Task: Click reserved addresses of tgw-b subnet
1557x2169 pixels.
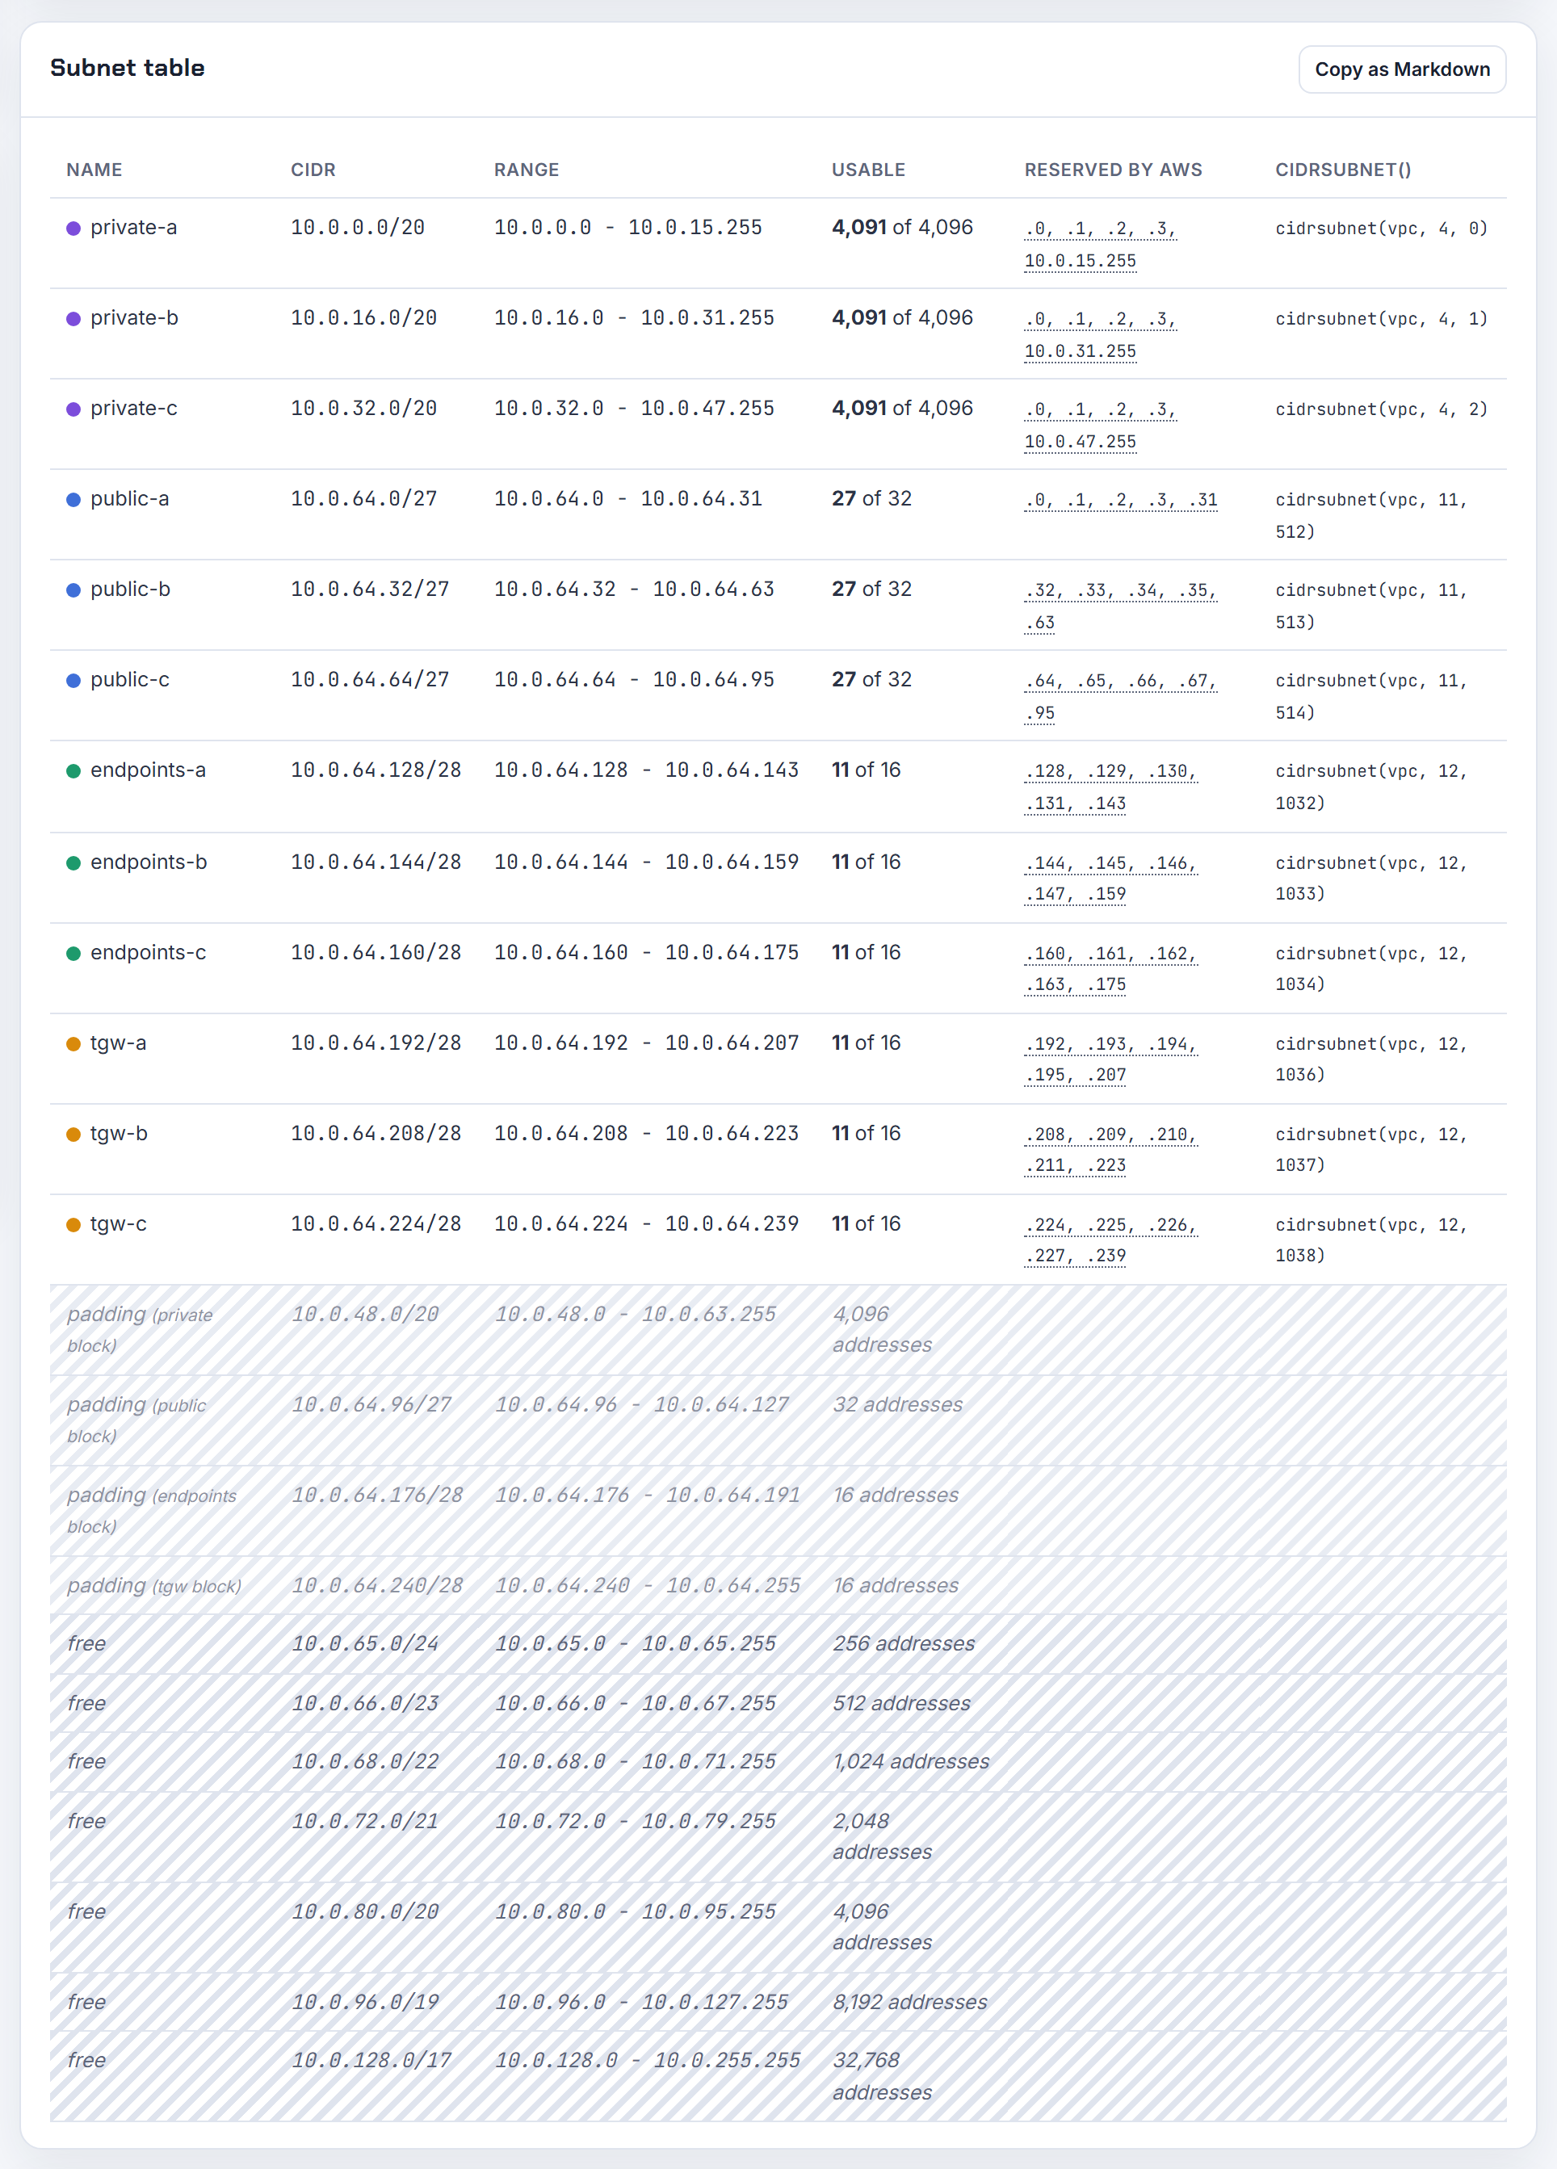Action: 1110,1150
